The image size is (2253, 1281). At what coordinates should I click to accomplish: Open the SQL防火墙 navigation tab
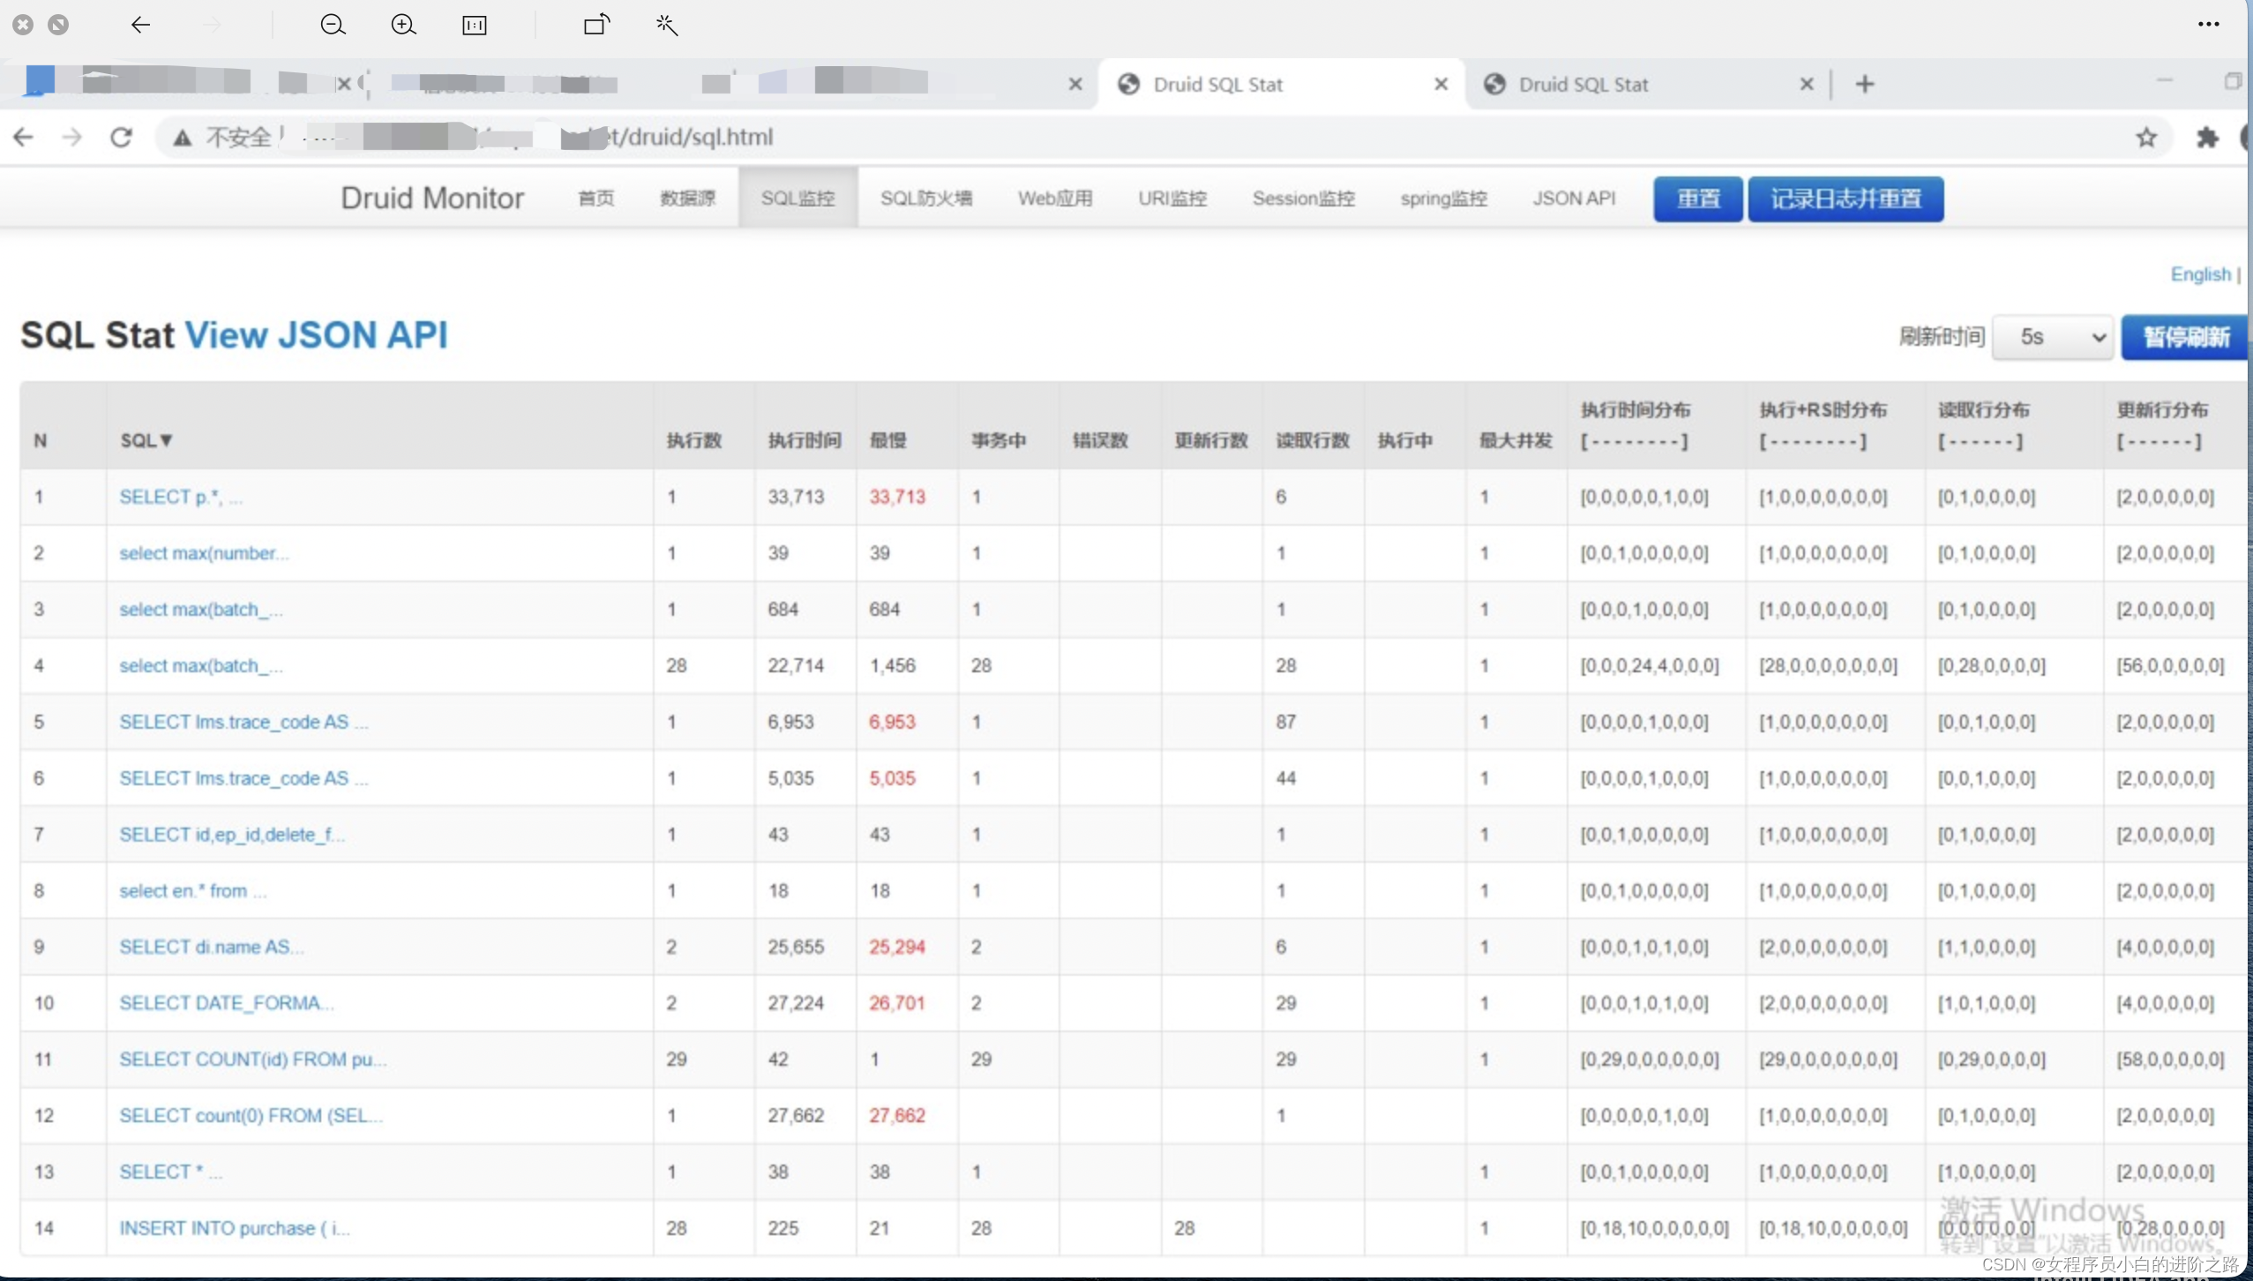tap(925, 199)
